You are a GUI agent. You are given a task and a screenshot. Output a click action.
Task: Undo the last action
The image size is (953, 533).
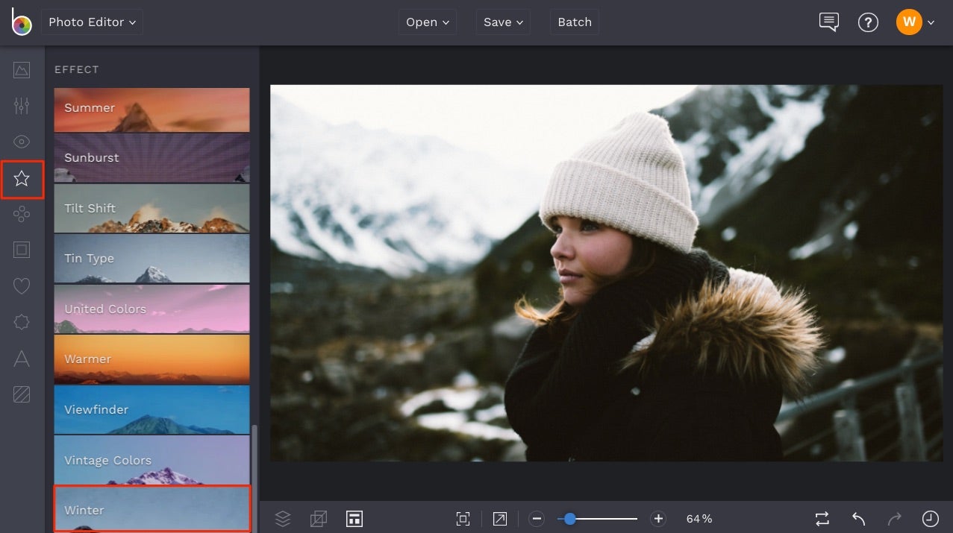click(857, 518)
